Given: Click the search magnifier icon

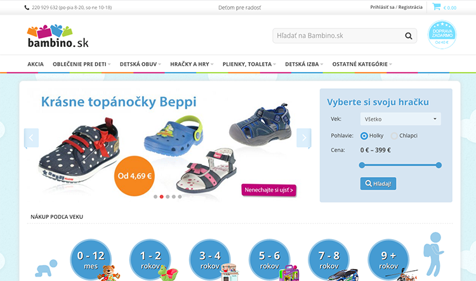Looking at the screenshot, I should (409, 36).
